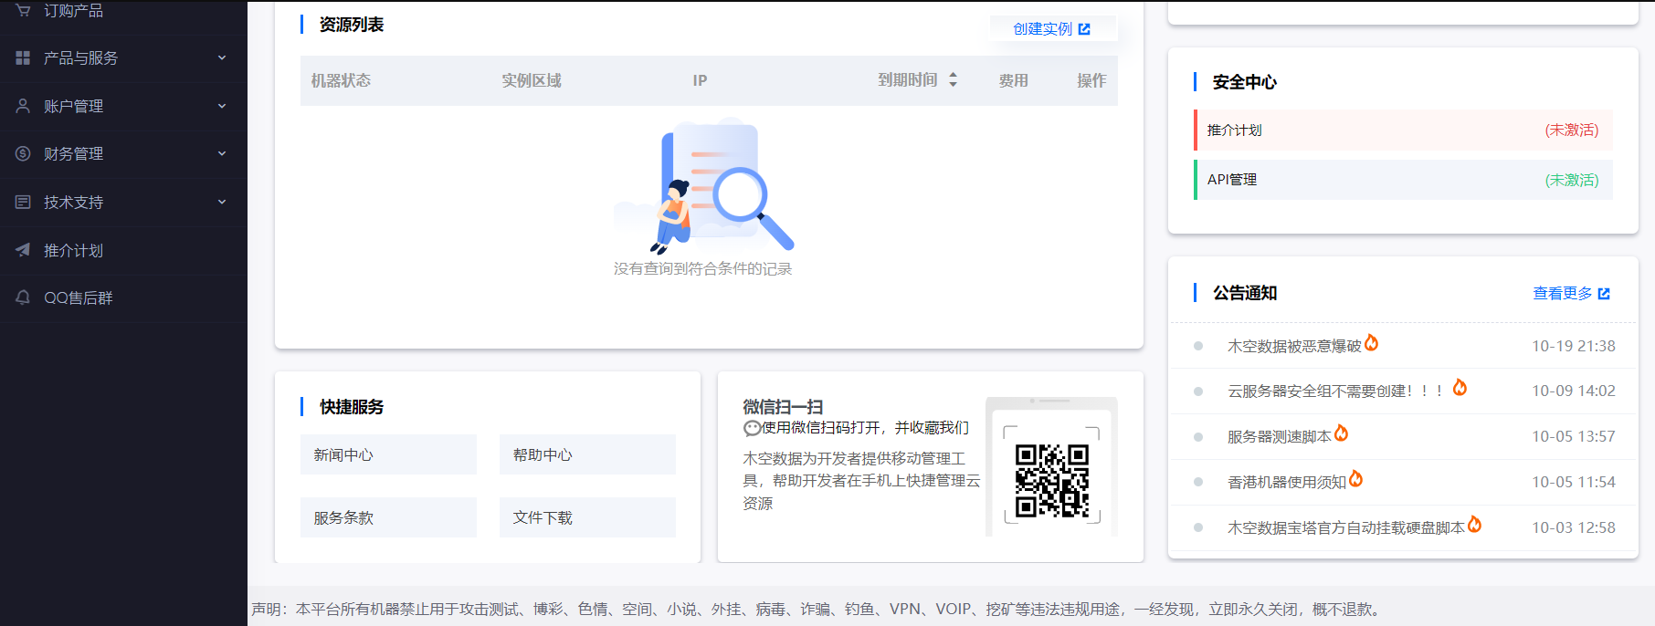Click the flame icon after 自动挂载硬盘脚本
Viewport: 1655px width, 626px height.
pos(1474,524)
